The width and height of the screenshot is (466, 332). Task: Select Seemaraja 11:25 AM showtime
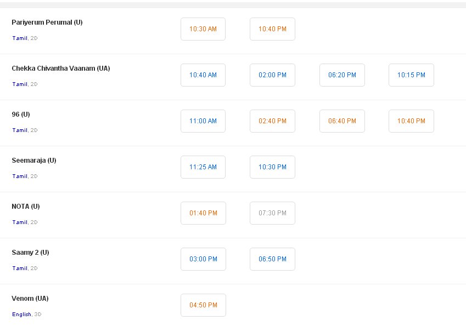[x=203, y=167]
